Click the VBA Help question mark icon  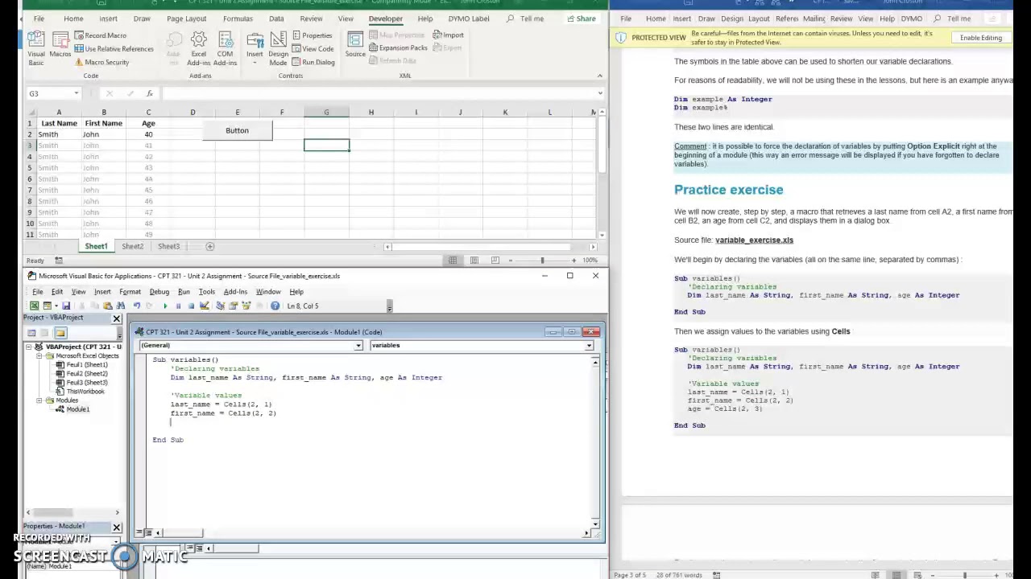coord(275,306)
